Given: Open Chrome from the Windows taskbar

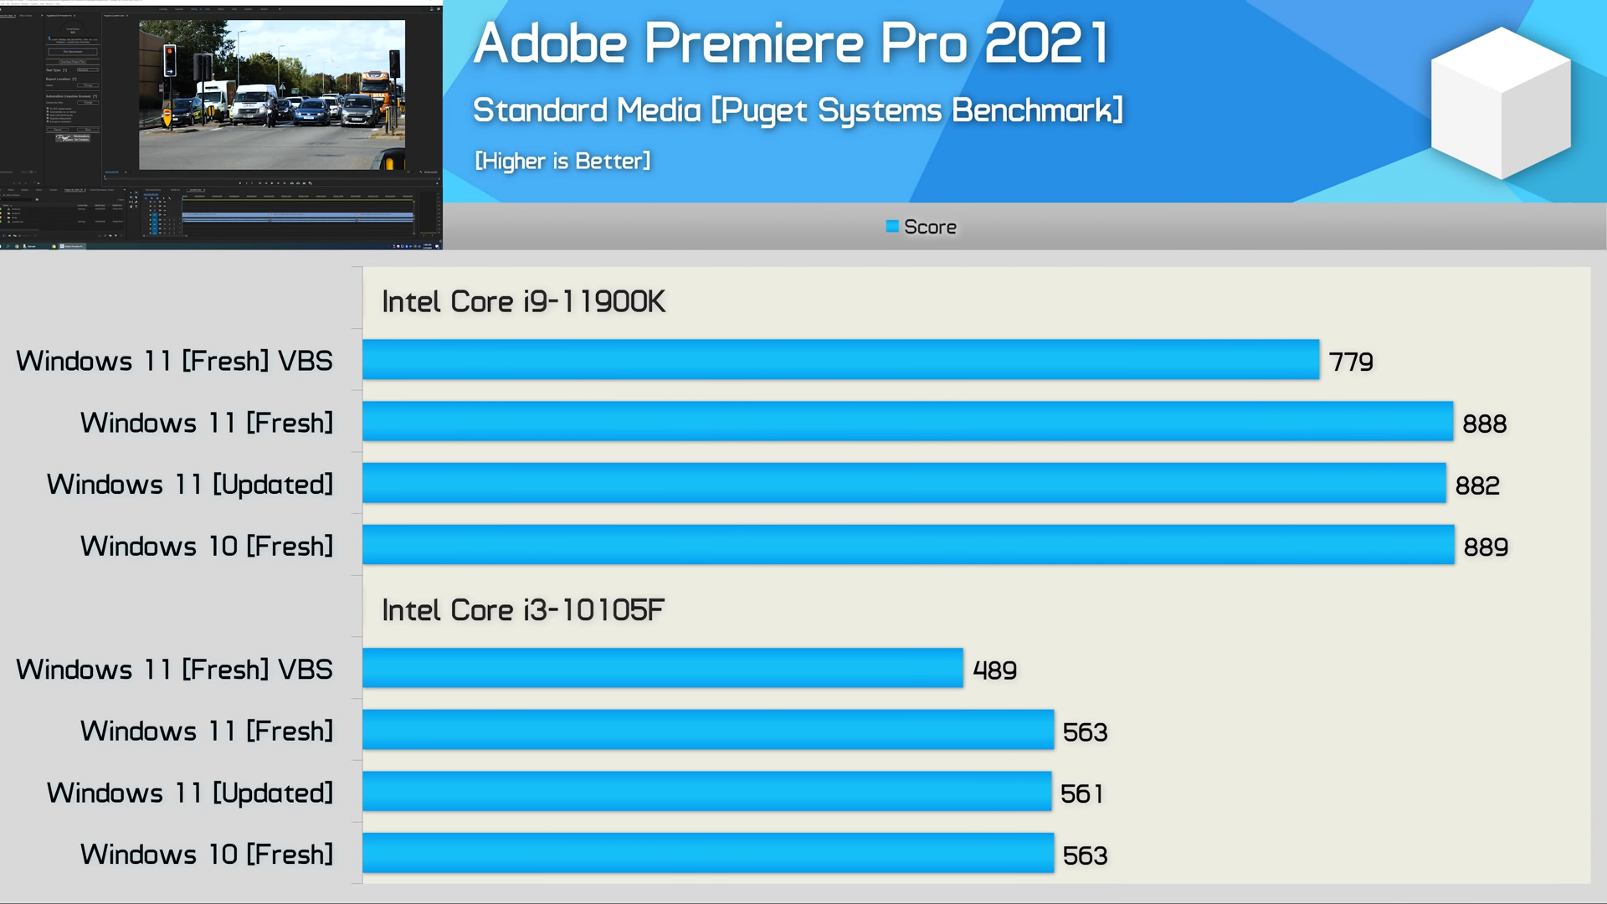Looking at the screenshot, I should pyautogui.click(x=17, y=246).
